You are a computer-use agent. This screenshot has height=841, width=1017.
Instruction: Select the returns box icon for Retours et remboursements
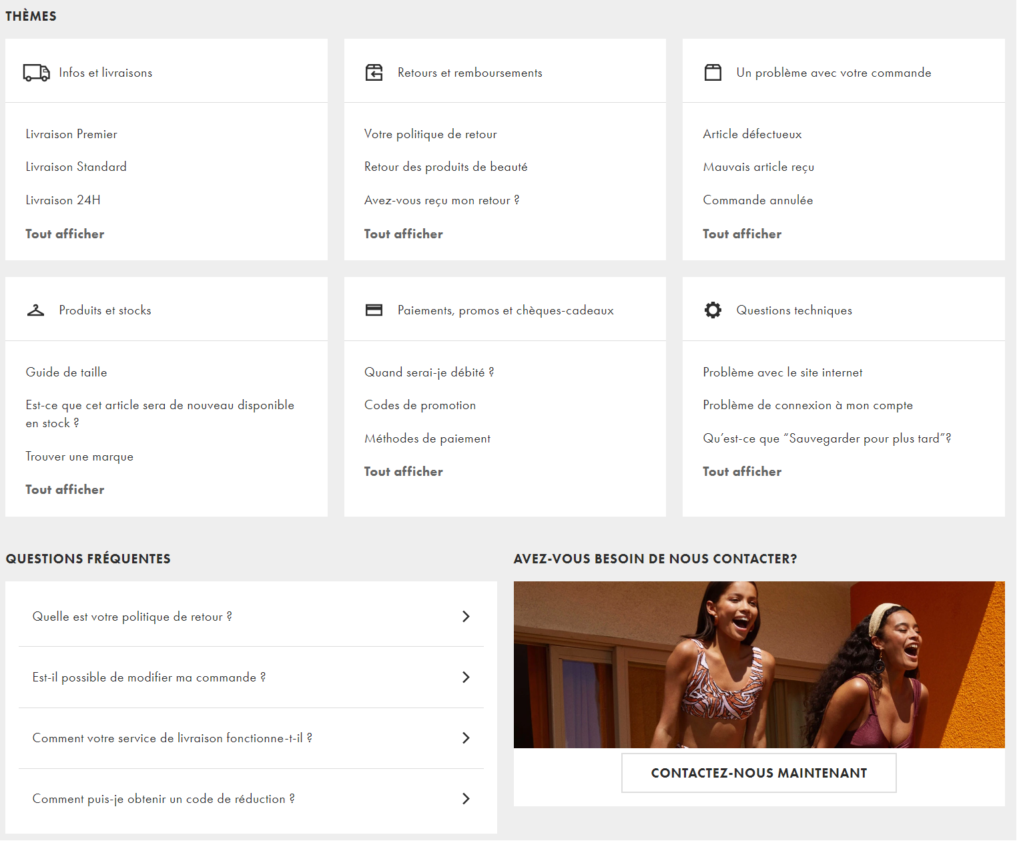pos(374,72)
